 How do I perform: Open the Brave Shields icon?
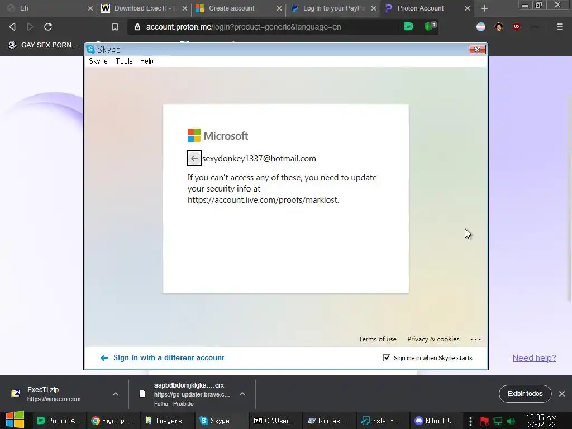(430, 27)
